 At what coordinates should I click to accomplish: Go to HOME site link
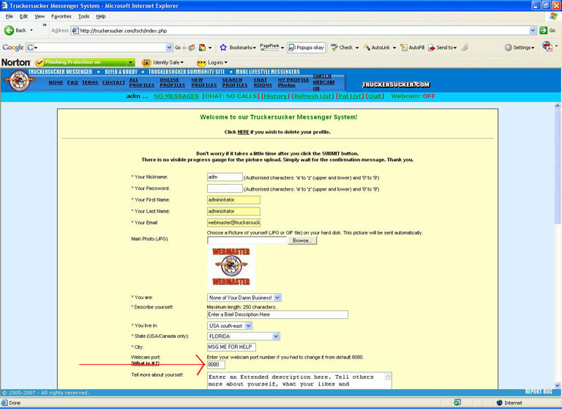(x=56, y=83)
